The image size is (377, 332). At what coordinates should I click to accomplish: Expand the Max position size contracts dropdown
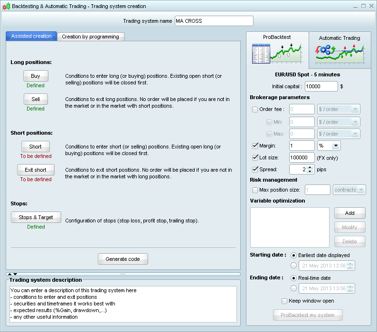coord(360,190)
